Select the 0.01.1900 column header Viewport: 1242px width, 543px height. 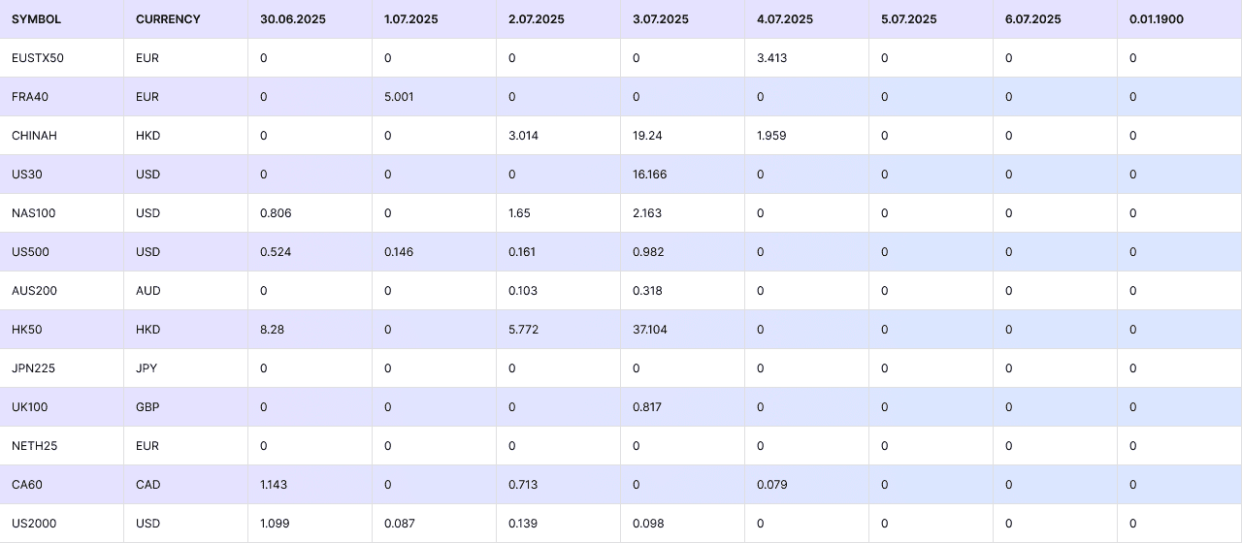click(1180, 19)
